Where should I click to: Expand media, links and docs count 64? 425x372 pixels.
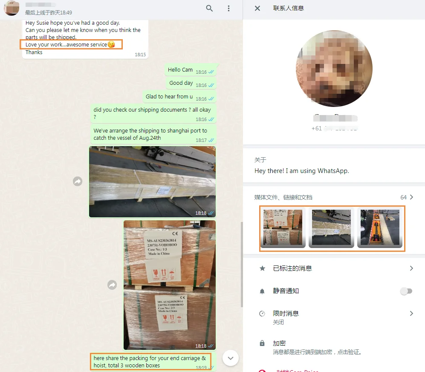[407, 197]
